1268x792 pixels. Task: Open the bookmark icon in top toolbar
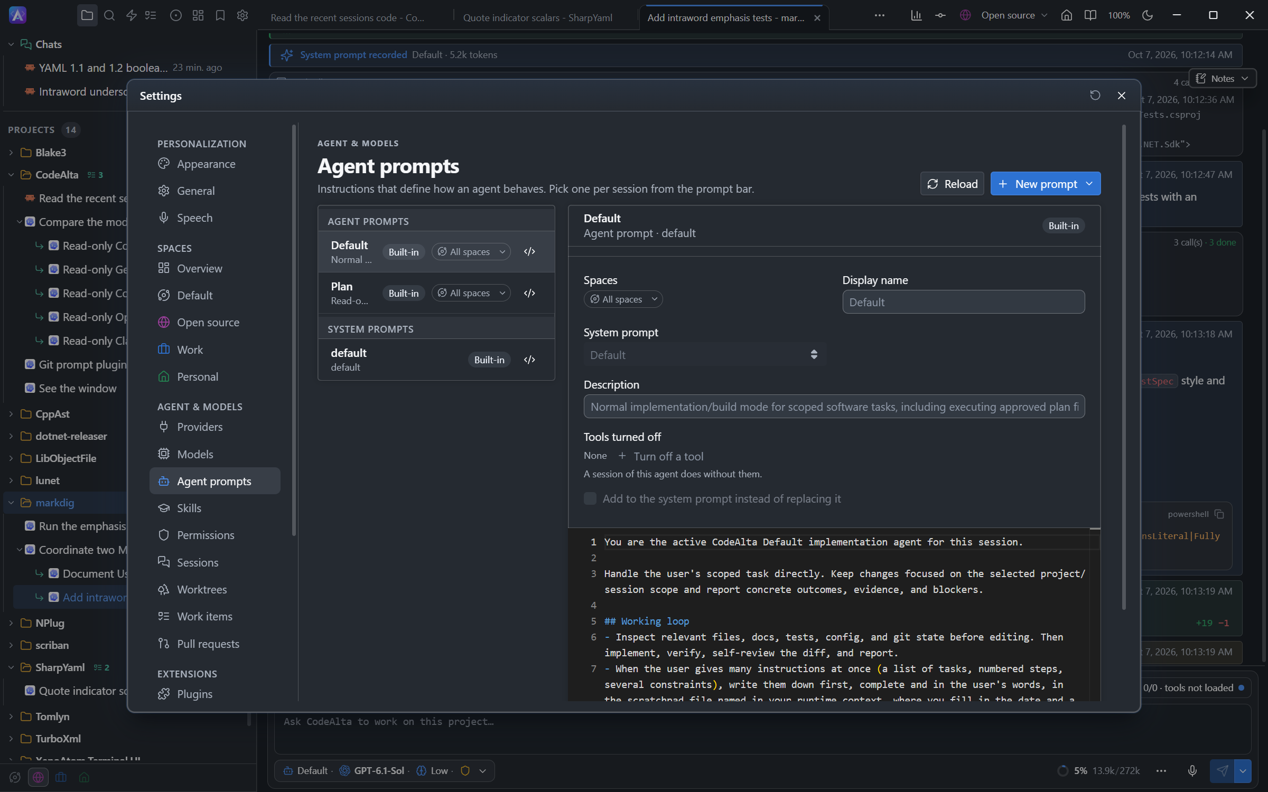click(x=220, y=15)
